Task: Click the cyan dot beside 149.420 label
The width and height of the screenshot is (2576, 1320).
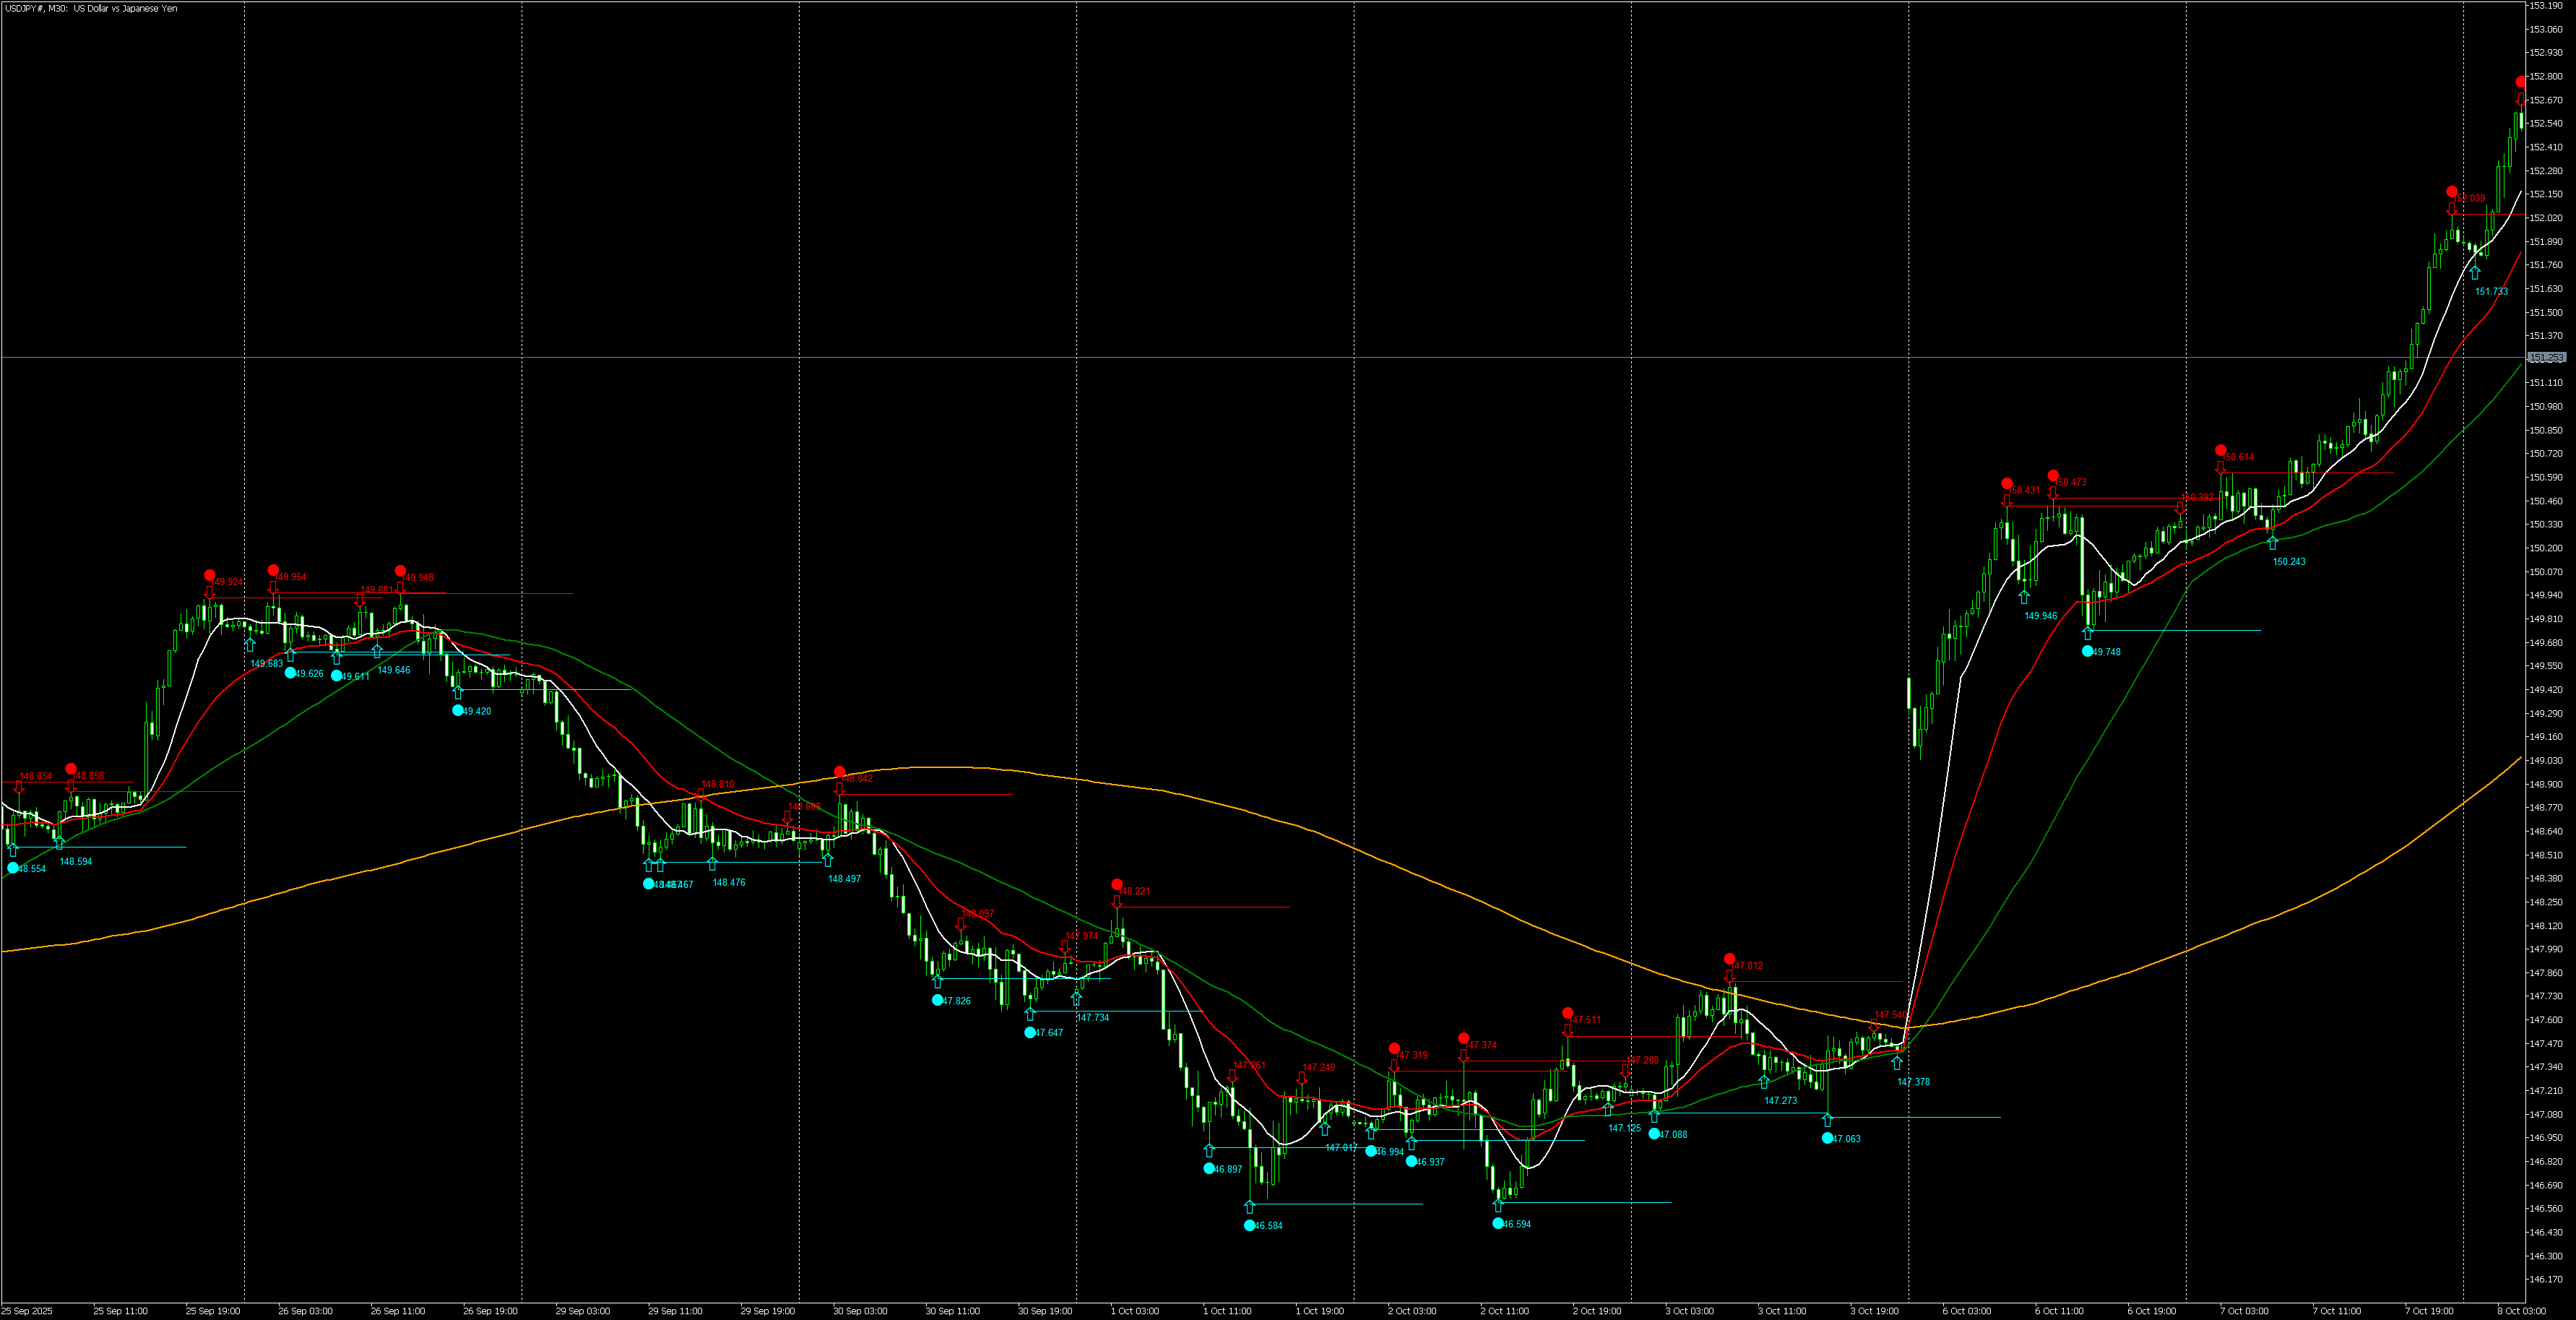Action: tap(458, 710)
